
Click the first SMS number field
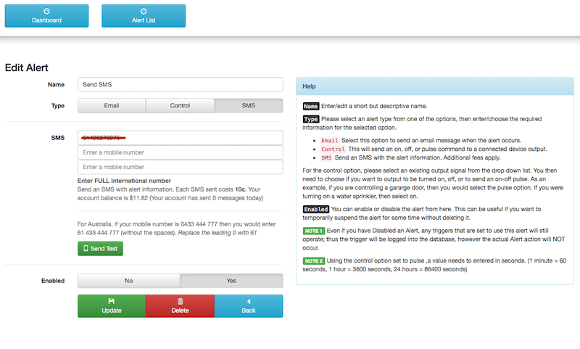click(x=180, y=137)
